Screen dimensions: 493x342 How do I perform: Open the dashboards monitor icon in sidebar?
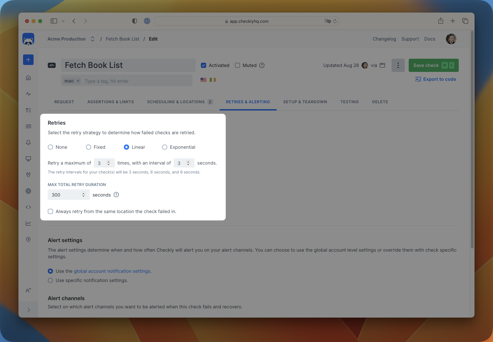(28, 159)
